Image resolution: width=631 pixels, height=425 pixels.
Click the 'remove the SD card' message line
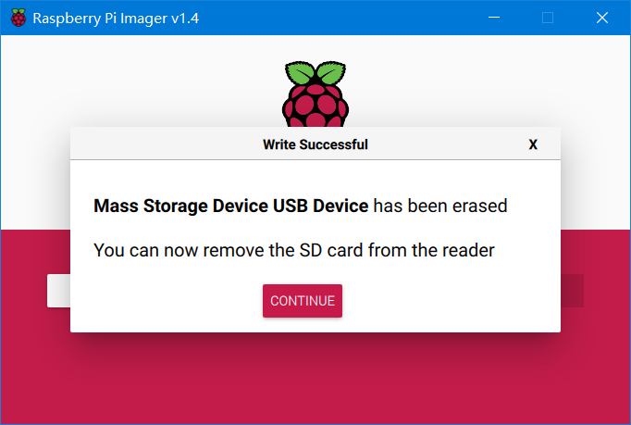[x=294, y=250]
